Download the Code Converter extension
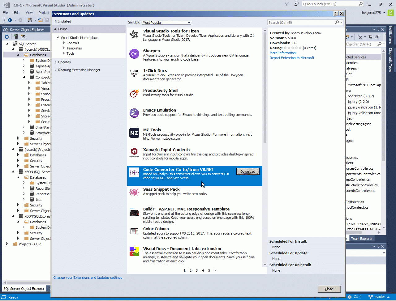This screenshot has height=301, width=396. tap(248, 172)
